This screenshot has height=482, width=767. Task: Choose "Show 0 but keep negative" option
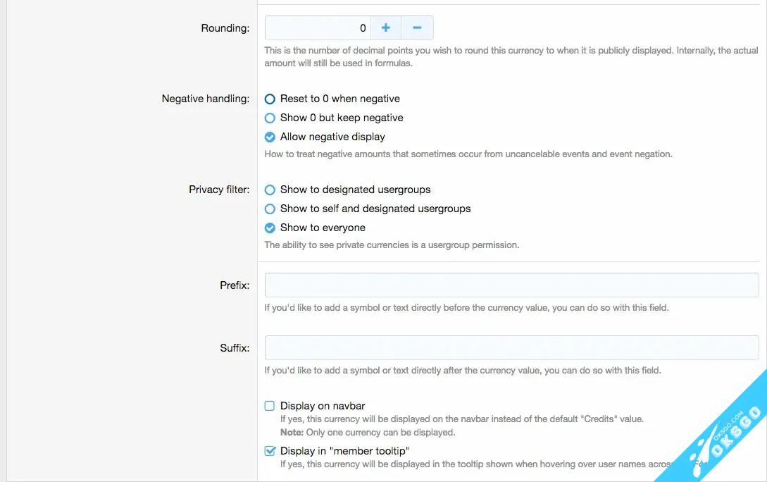point(270,118)
